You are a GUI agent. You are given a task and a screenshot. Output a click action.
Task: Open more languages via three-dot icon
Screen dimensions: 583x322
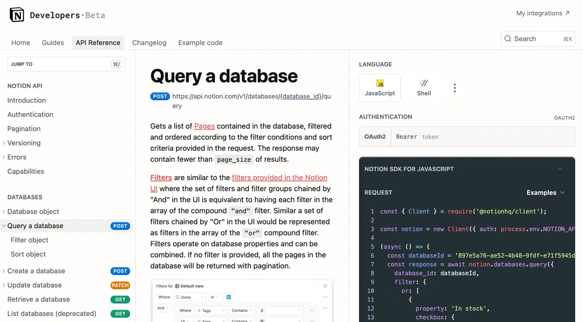coord(455,88)
